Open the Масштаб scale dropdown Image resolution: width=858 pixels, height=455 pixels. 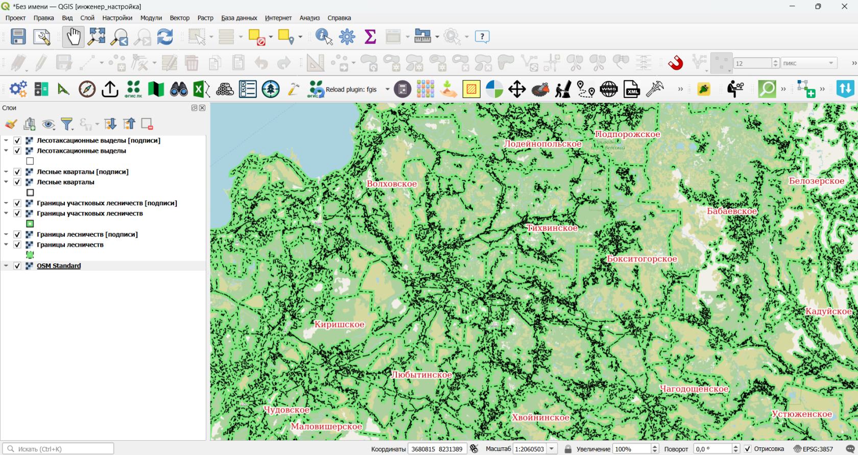(552, 449)
